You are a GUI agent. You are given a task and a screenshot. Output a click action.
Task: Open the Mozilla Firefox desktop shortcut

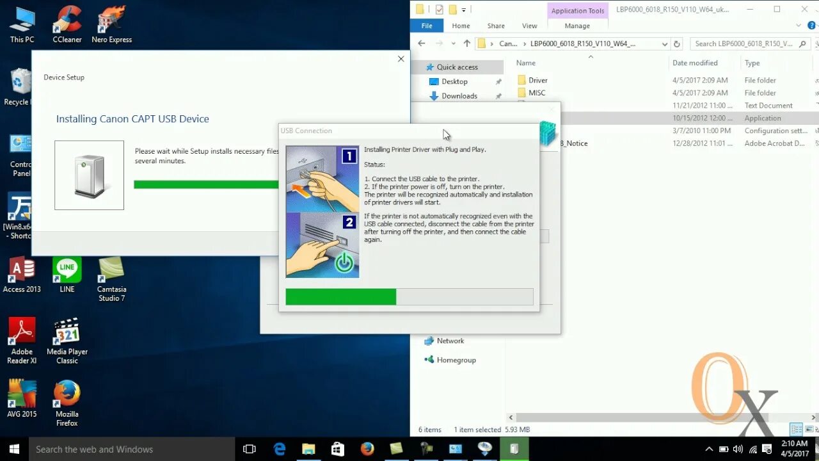coord(67,403)
